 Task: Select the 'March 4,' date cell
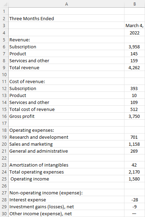tap(135, 25)
